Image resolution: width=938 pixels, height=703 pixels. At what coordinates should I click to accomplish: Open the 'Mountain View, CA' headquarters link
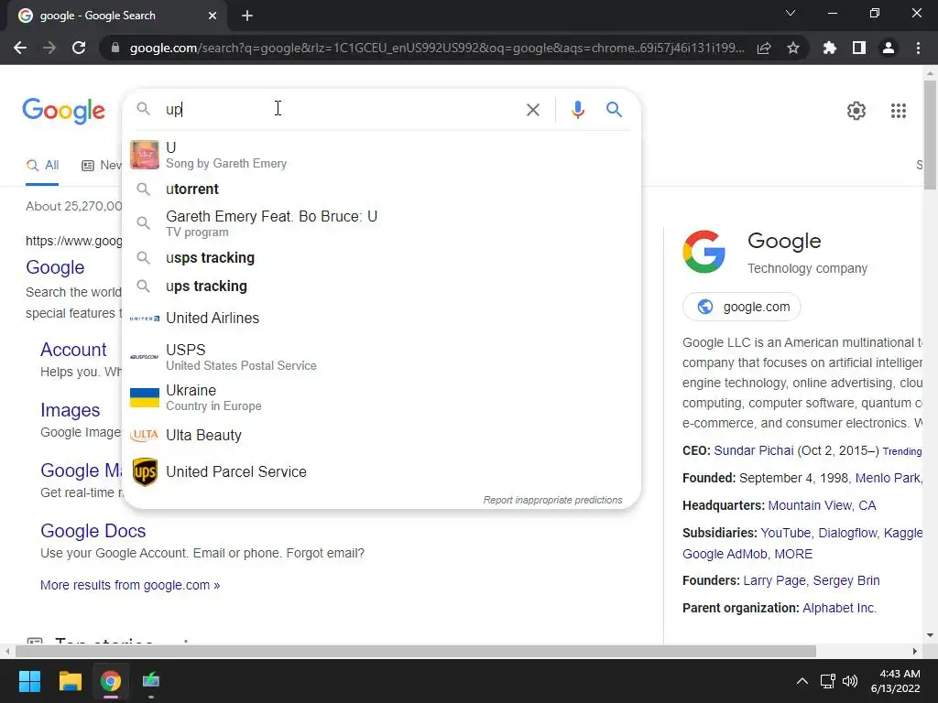822,505
